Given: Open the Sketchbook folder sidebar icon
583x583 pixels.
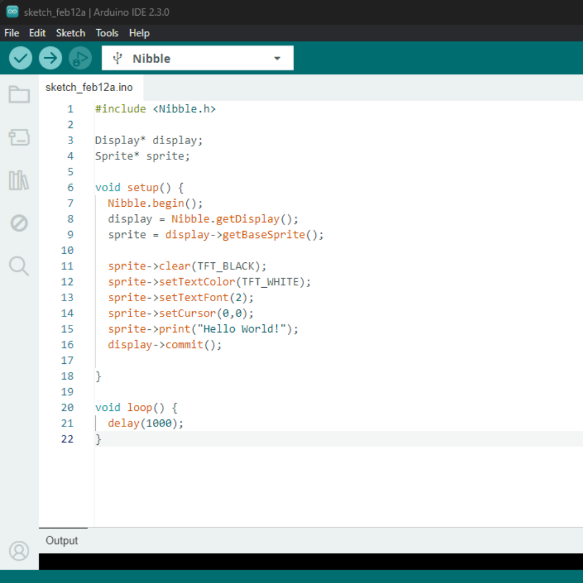Looking at the screenshot, I should click(19, 94).
